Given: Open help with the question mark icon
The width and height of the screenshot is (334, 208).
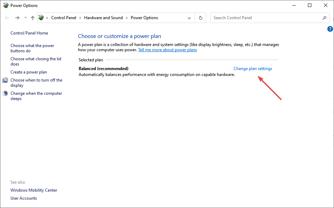Looking at the screenshot, I should point(330,29).
